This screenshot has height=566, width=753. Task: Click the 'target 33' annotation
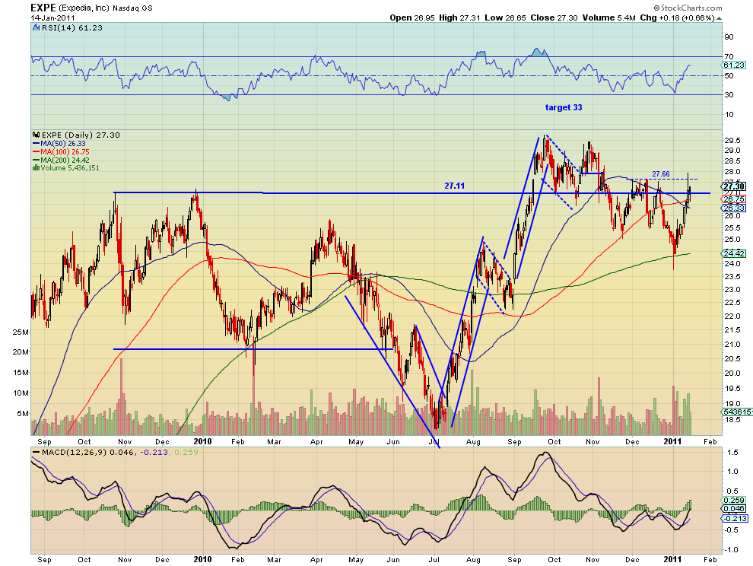(564, 107)
